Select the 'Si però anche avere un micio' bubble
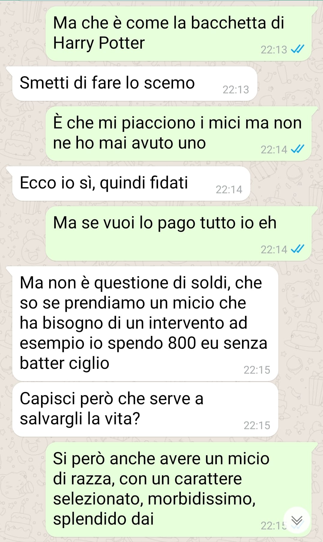 click(178, 489)
